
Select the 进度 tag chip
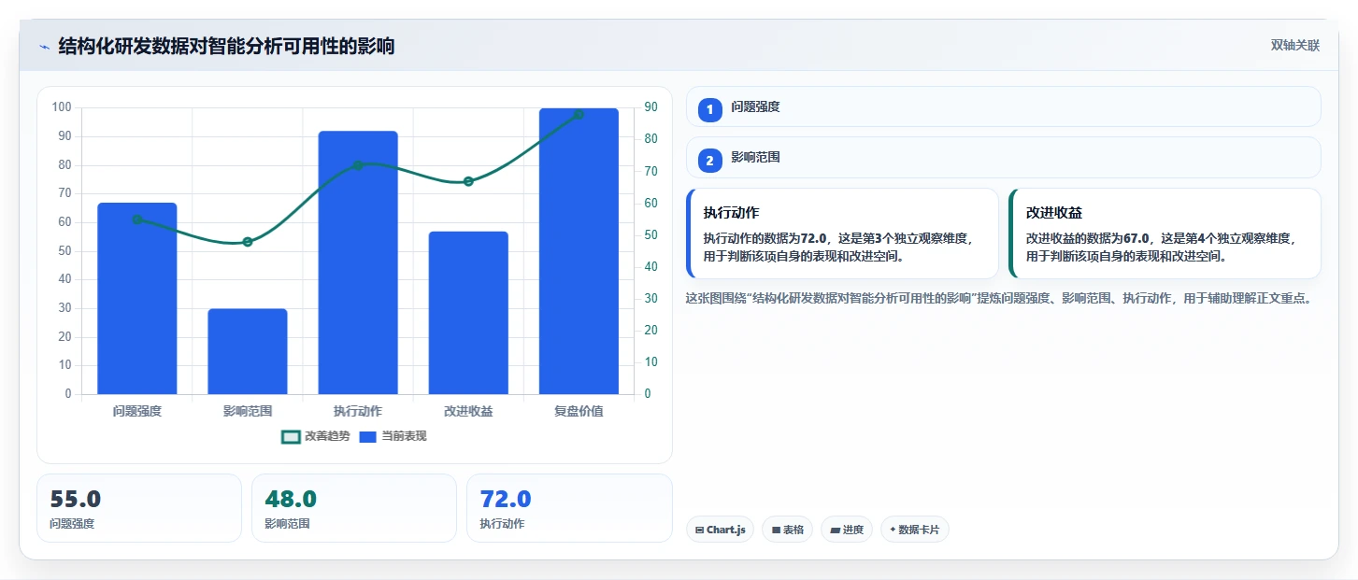[x=847, y=530]
